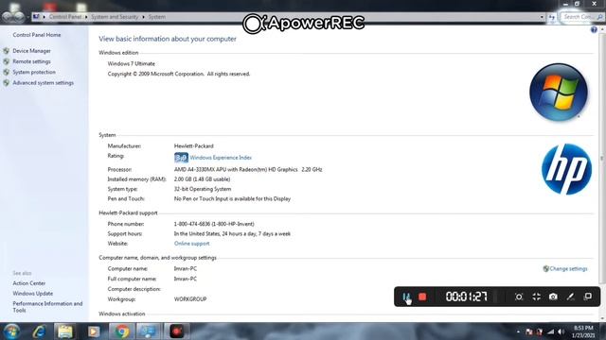Go back with the navigation Back button

coord(8,17)
